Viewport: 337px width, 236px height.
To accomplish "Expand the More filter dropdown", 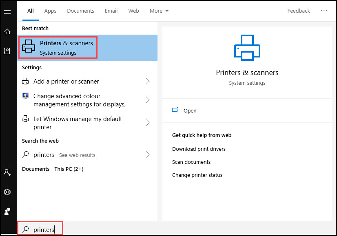I will pyautogui.click(x=159, y=11).
